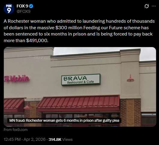Click the red wall lamp in the photo

coord(130,78)
